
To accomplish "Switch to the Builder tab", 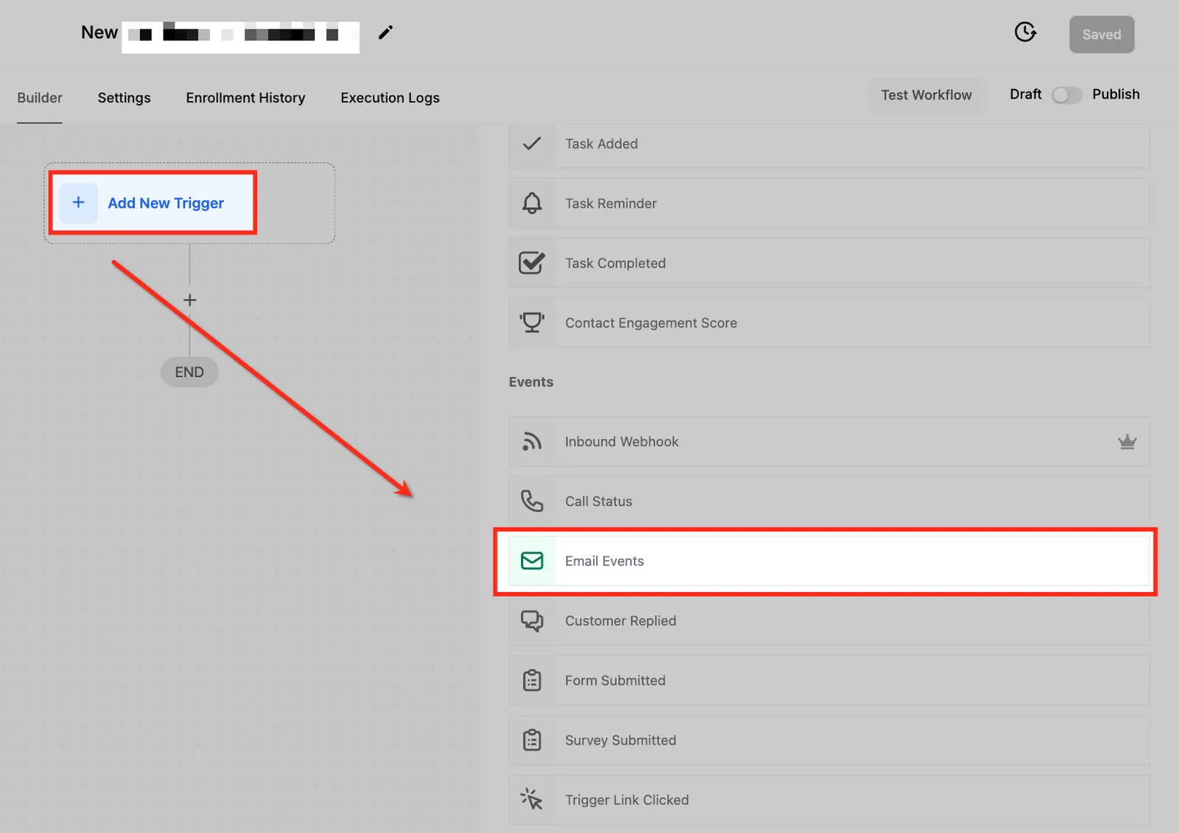I will click(x=40, y=98).
